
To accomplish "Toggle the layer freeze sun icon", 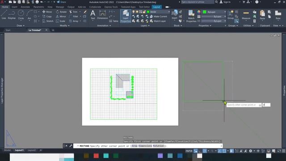I will [x=137, y=12].
